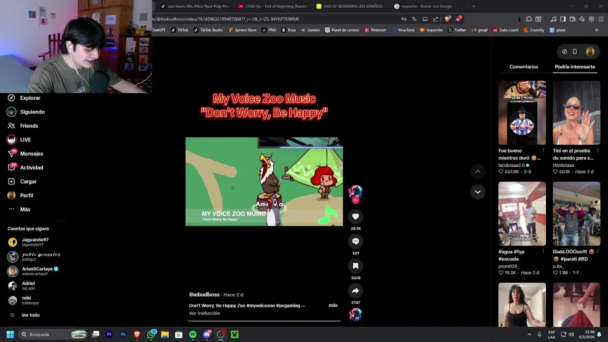Viewport: 608px width, 342px height.
Task: Focus the Windows Búsqueda search box
Action: click(x=54, y=334)
